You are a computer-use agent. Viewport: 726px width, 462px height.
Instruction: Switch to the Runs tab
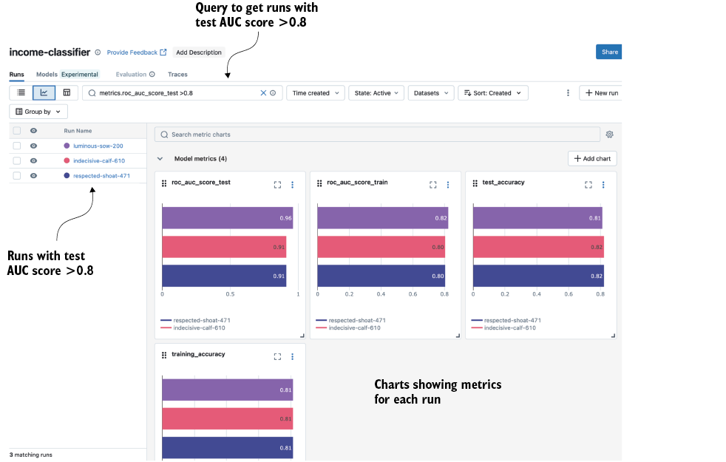pyautogui.click(x=17, y=75)
